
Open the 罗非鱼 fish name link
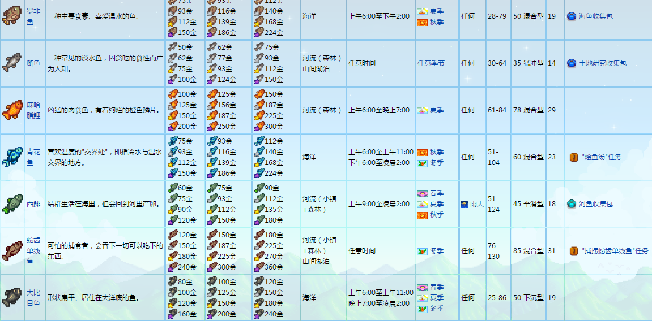click(33, 16)
